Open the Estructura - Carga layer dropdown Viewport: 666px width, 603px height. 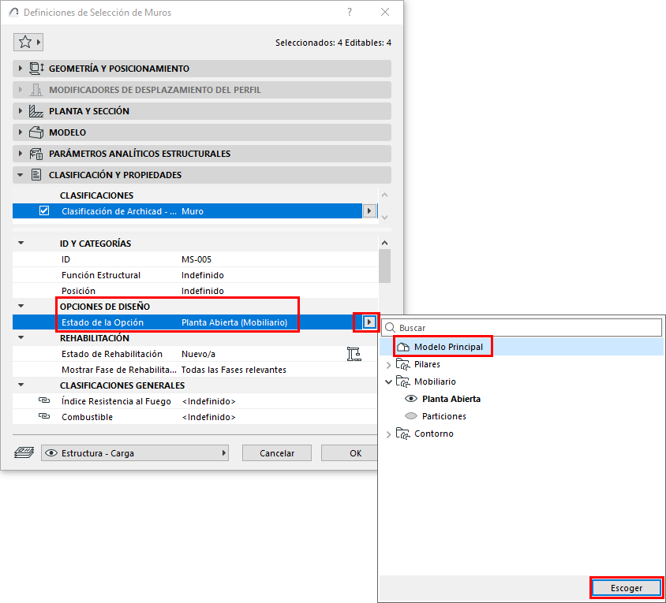pyautogui.click(x=135, y=452)
